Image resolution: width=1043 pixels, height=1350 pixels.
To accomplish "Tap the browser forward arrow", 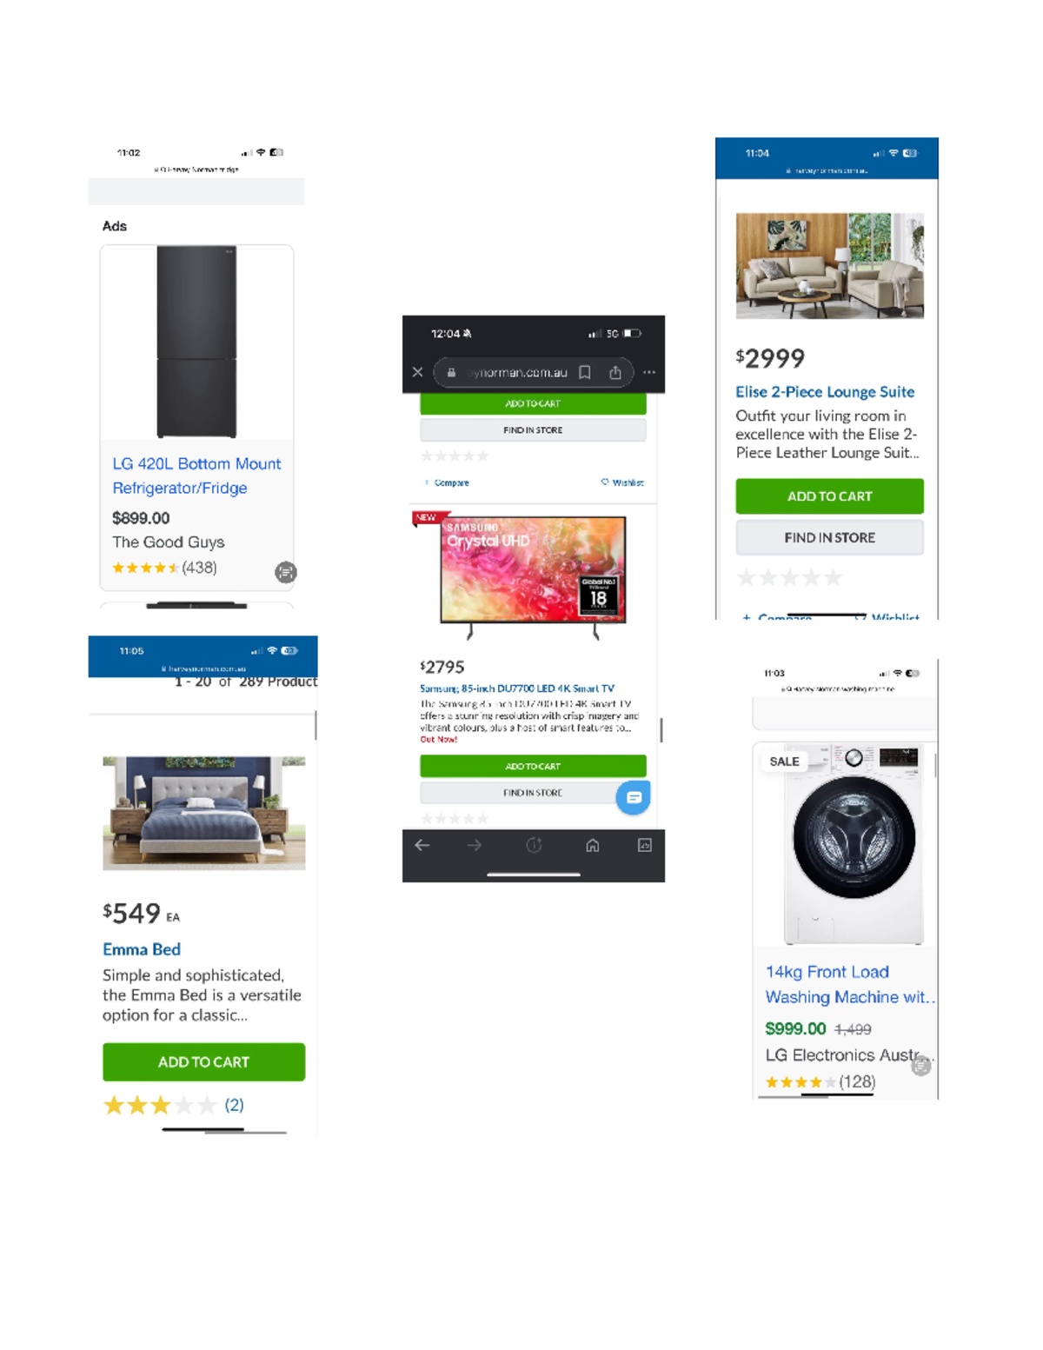I will [475, 845].
